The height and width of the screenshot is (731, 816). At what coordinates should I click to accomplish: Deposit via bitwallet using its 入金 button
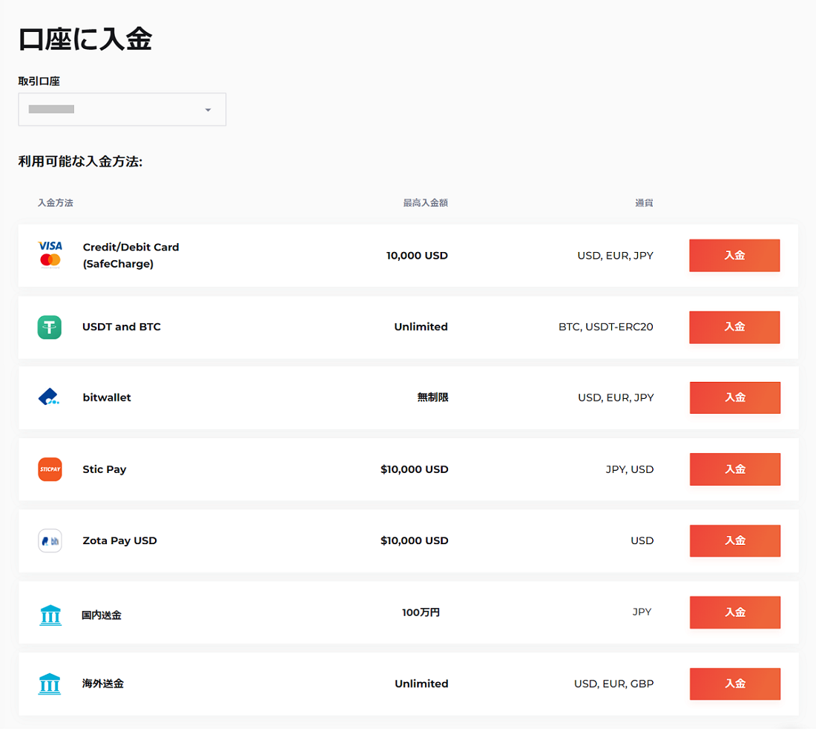tap(734, 397)
